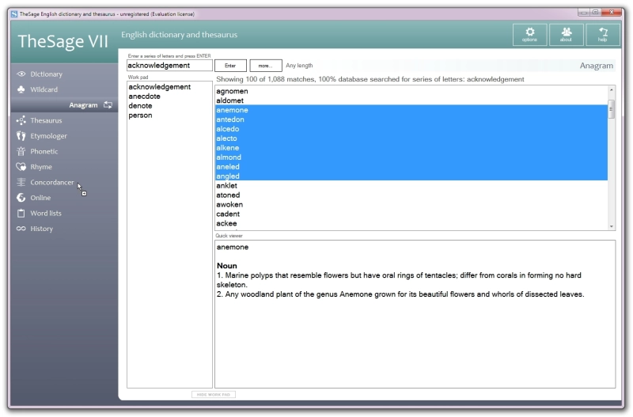
Task: Click the Wildcard club icon
Action: click(21, 89)
